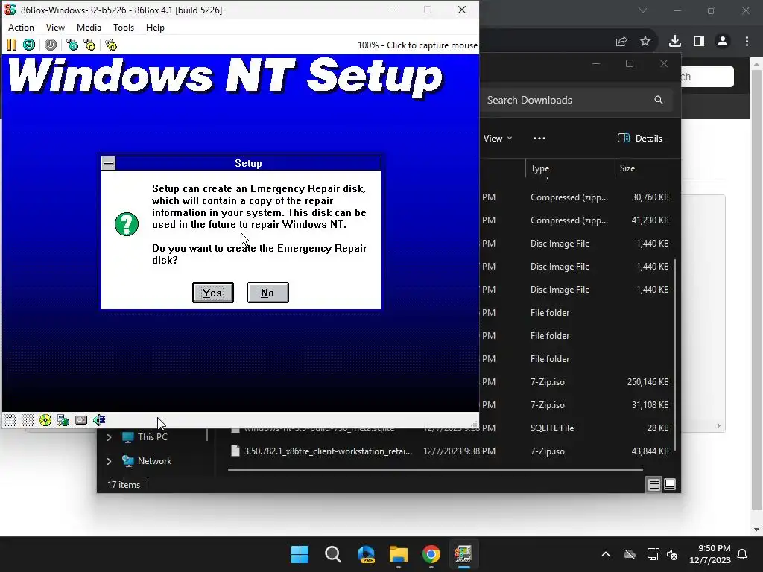This screenshot has height=572, width=763.
Task: Bookmark the page with the star icon
Action: tap(645, 42)
